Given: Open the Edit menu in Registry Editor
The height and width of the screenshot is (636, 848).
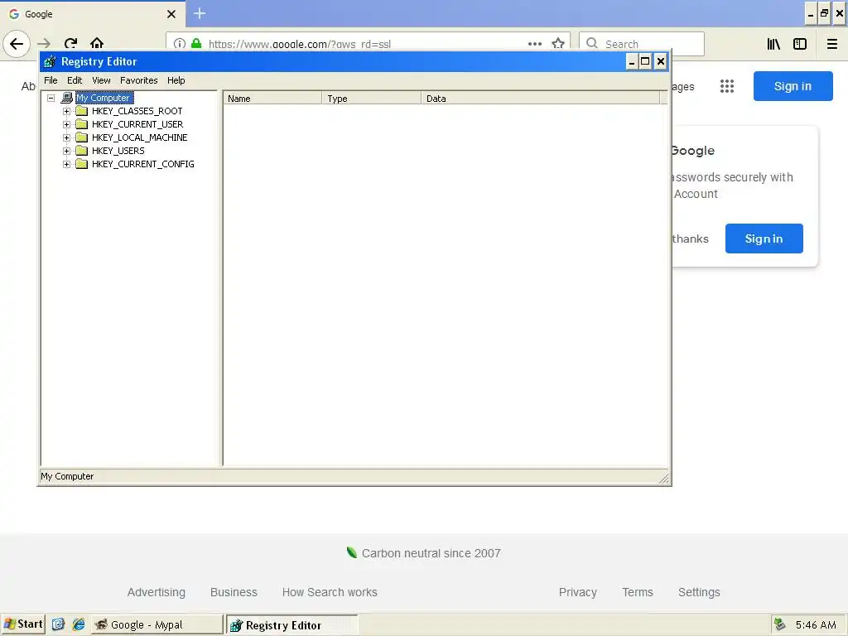Looking at the screenshot, I should pyautogui.click(x=75, y=80).
